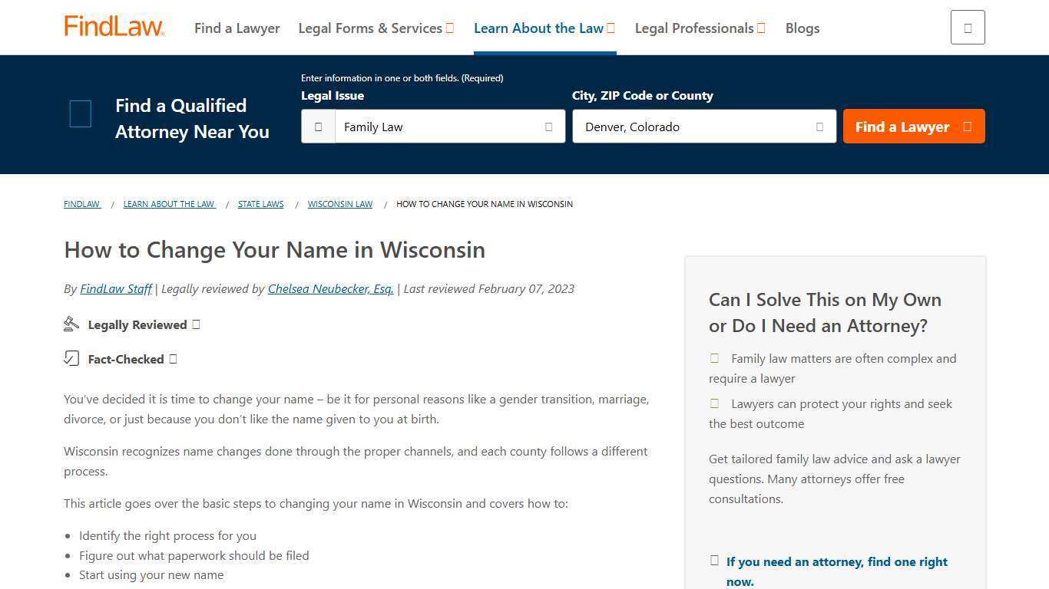Open site search via magnifier icon top right
The image size is (1049, 589).
[967, 27]
